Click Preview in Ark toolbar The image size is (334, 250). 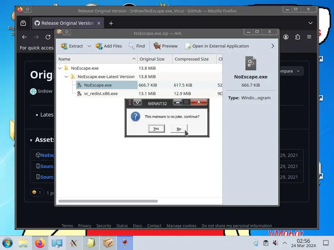165,46
